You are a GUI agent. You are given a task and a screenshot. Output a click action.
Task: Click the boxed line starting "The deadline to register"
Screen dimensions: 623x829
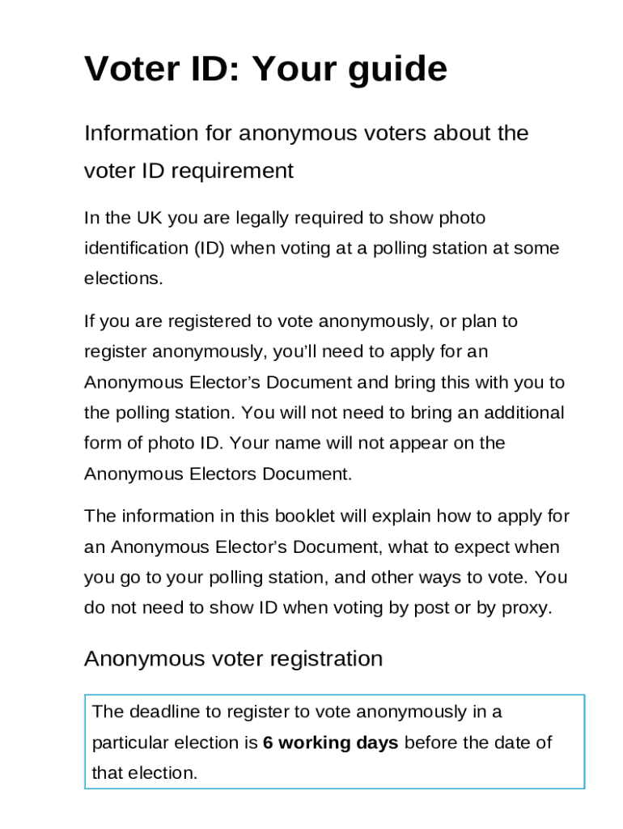pyautogui.click(x=297, y=712)
